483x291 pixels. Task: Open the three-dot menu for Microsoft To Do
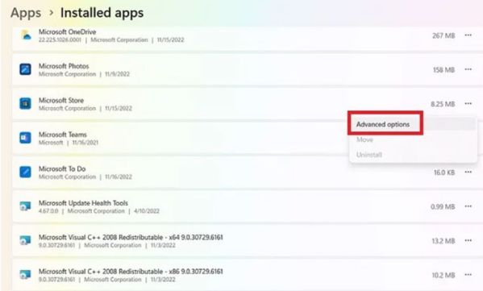pos(468,172)
